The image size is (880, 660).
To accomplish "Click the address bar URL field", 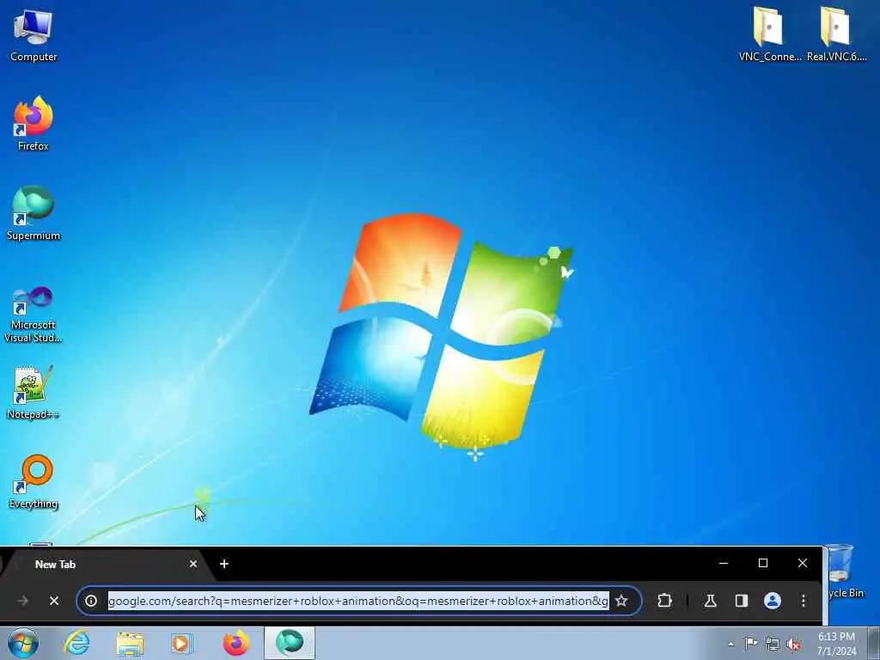I will point(358,601).
